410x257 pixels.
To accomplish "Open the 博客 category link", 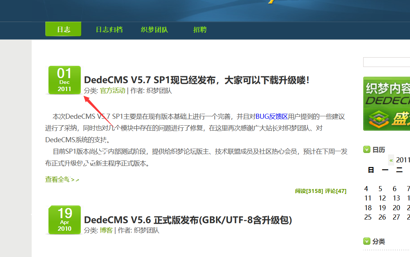I will 106,230.
